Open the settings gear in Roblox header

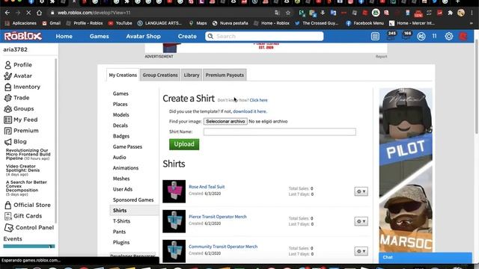click(449, 37)
